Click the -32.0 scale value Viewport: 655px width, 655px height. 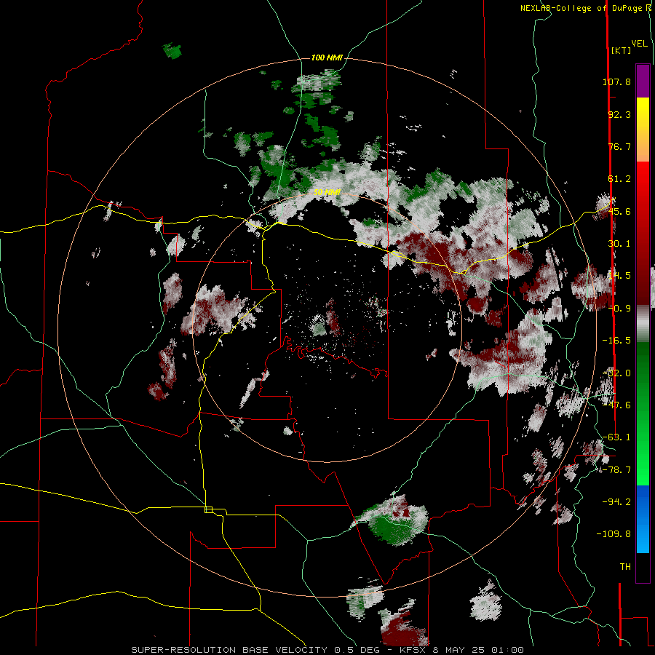tap(616, 373)
